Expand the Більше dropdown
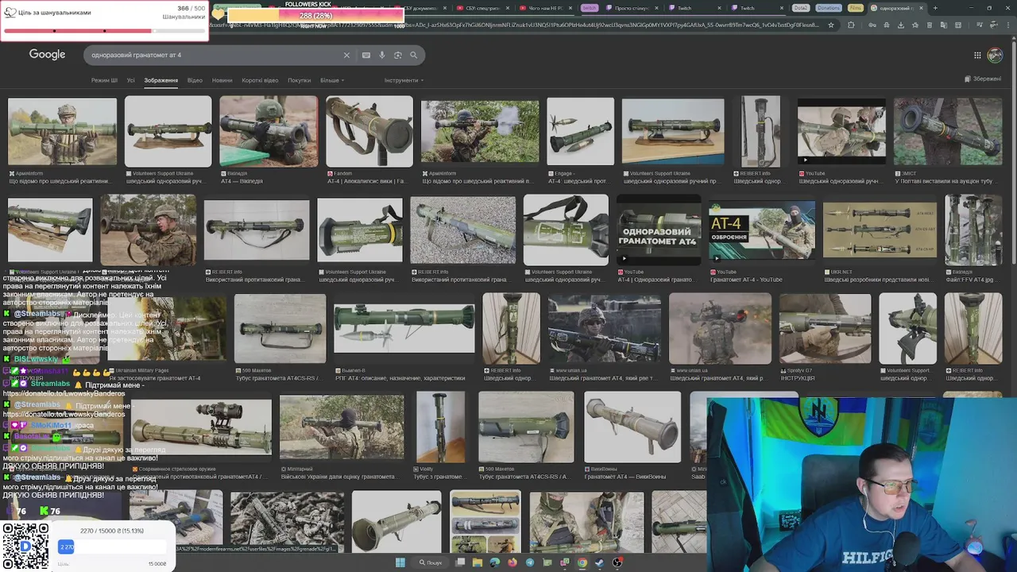 click(x=332, y=80)
